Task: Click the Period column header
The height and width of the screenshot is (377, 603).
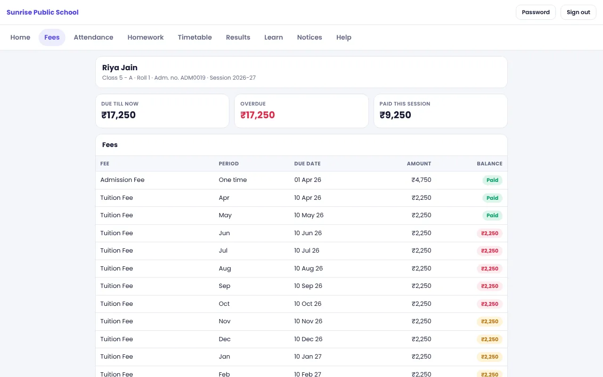Action: coord(228,164)
